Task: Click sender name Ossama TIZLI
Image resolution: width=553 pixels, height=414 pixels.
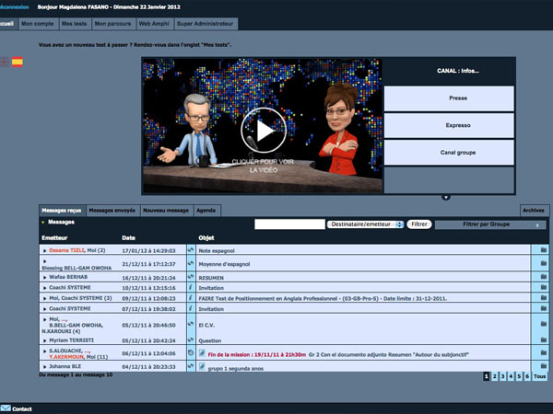Action: pyautogui.click(x=66, y=250)
